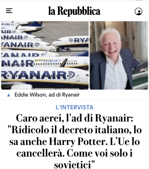Click the blue triangle caption marker
The image size is (149, 169).
click(x=9, y=95)
